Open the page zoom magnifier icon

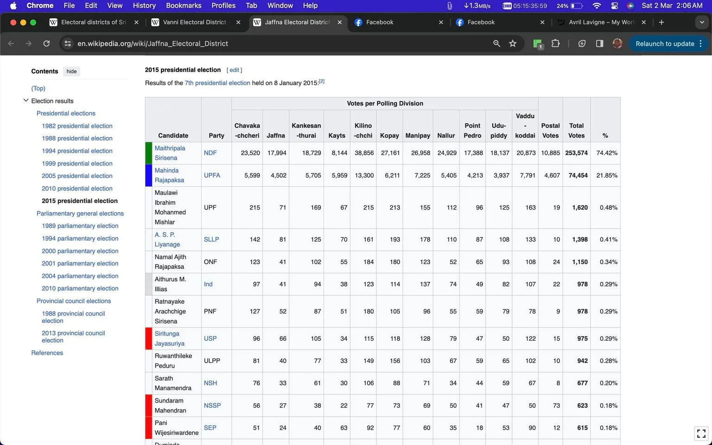[496, 44]
